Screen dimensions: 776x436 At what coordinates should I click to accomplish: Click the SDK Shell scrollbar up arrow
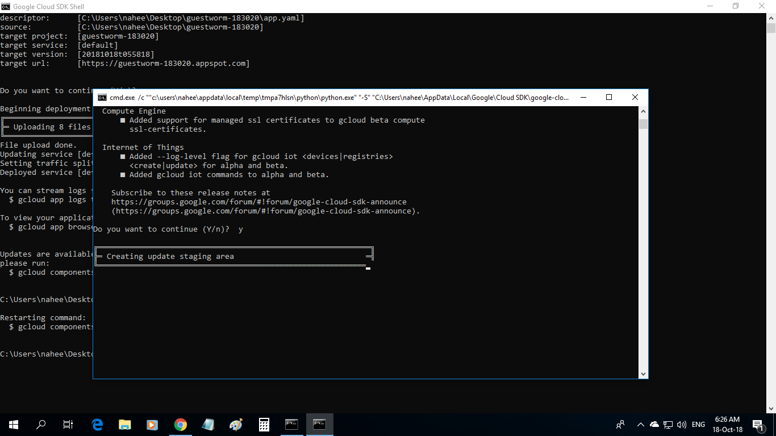tap(771, 18)
